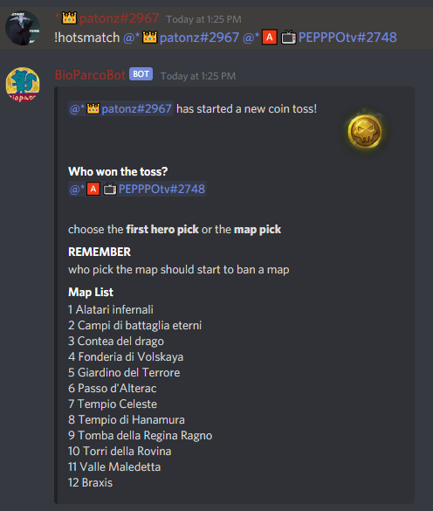The height and width of the screenshot is (511, 433).
Task: Open patonz's dark profile avatar
Action: tap(23, 28)
